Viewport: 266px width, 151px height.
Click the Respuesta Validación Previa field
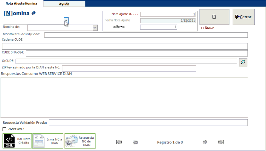click(x=148, y=122)
